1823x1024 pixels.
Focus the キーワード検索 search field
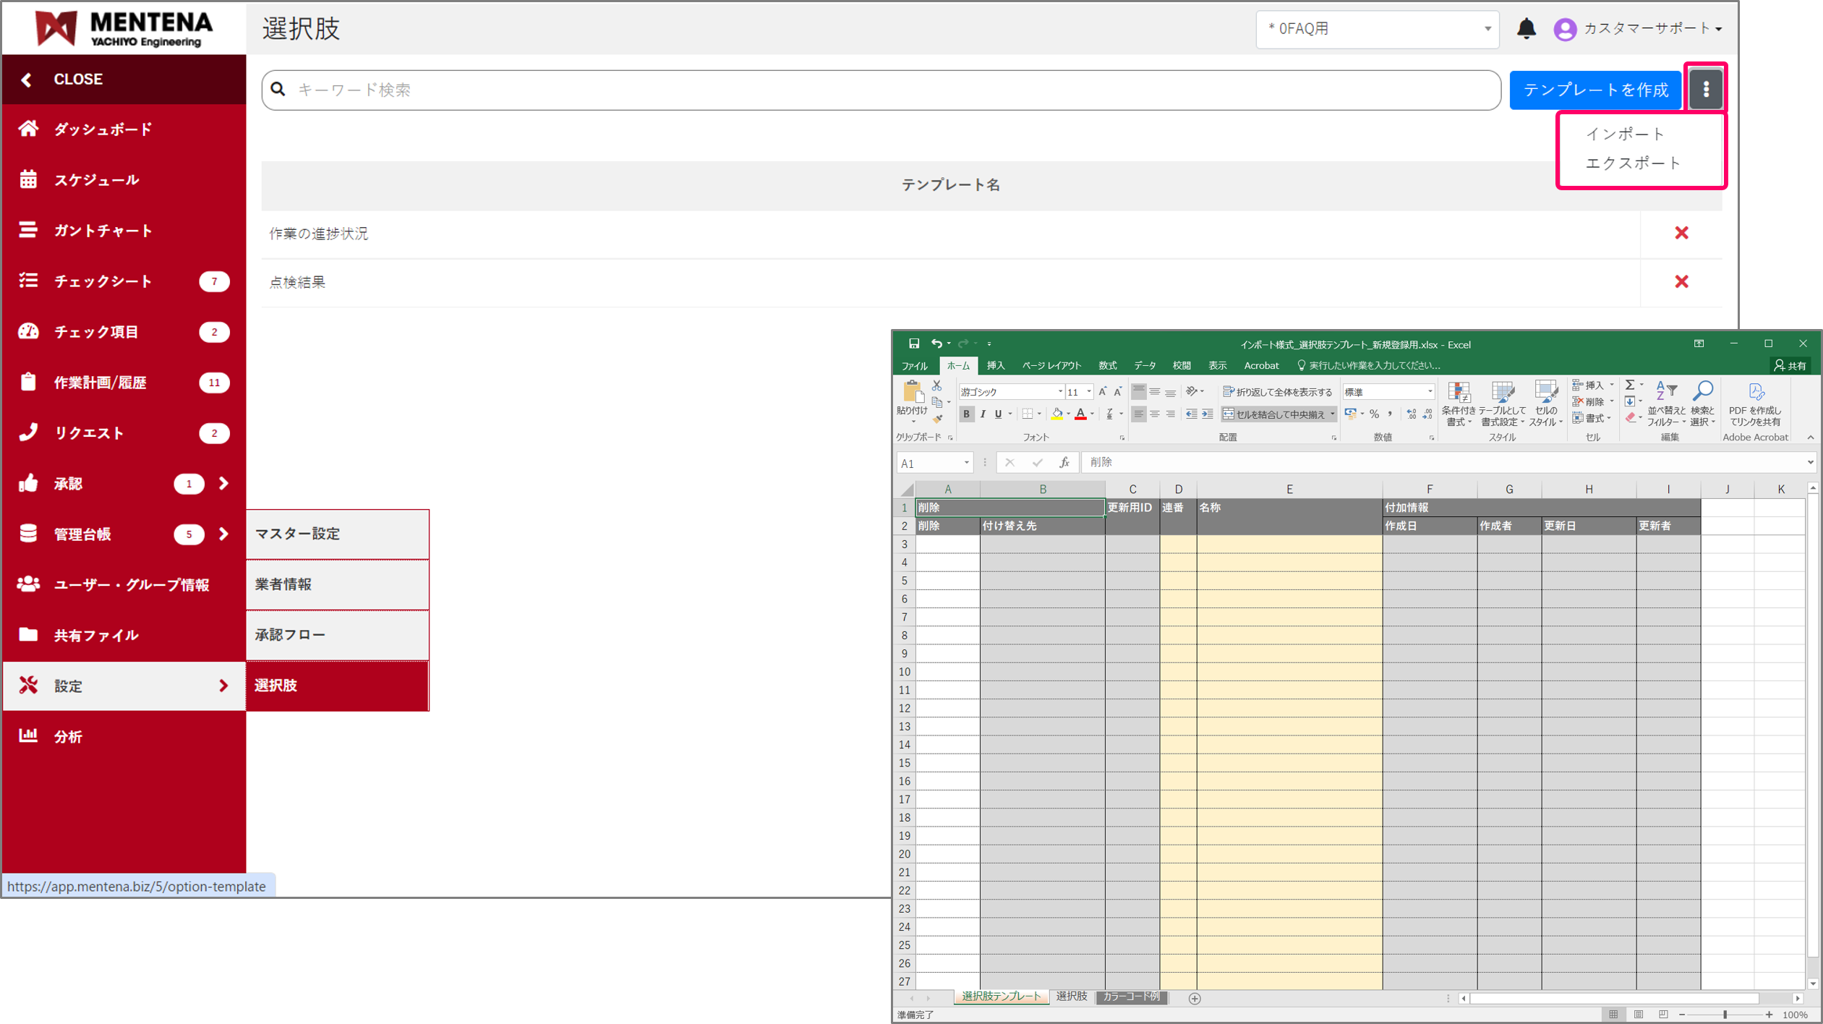(881, 90)
